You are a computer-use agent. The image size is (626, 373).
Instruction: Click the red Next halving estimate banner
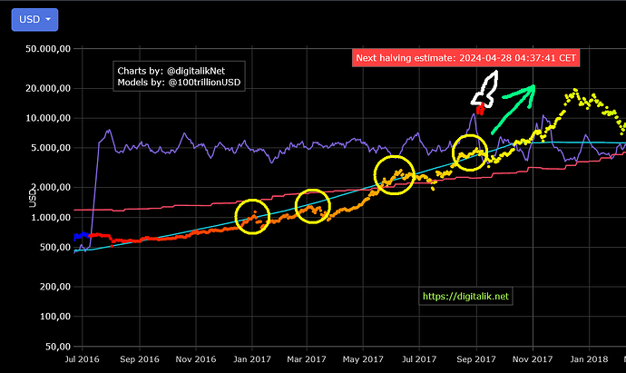tap(466, 57)
